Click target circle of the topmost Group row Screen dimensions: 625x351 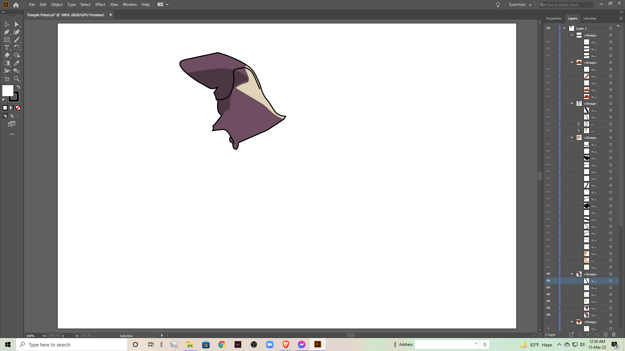pos(611,35)
